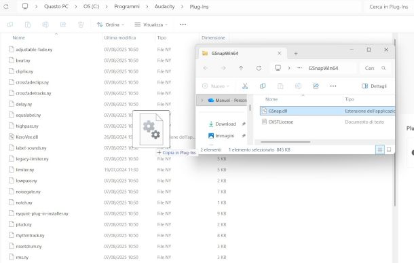Expand the ellipsis path in GSnapWin64 address bar
The height and width of the screenshot is (263, 414).
coord(299,68)
